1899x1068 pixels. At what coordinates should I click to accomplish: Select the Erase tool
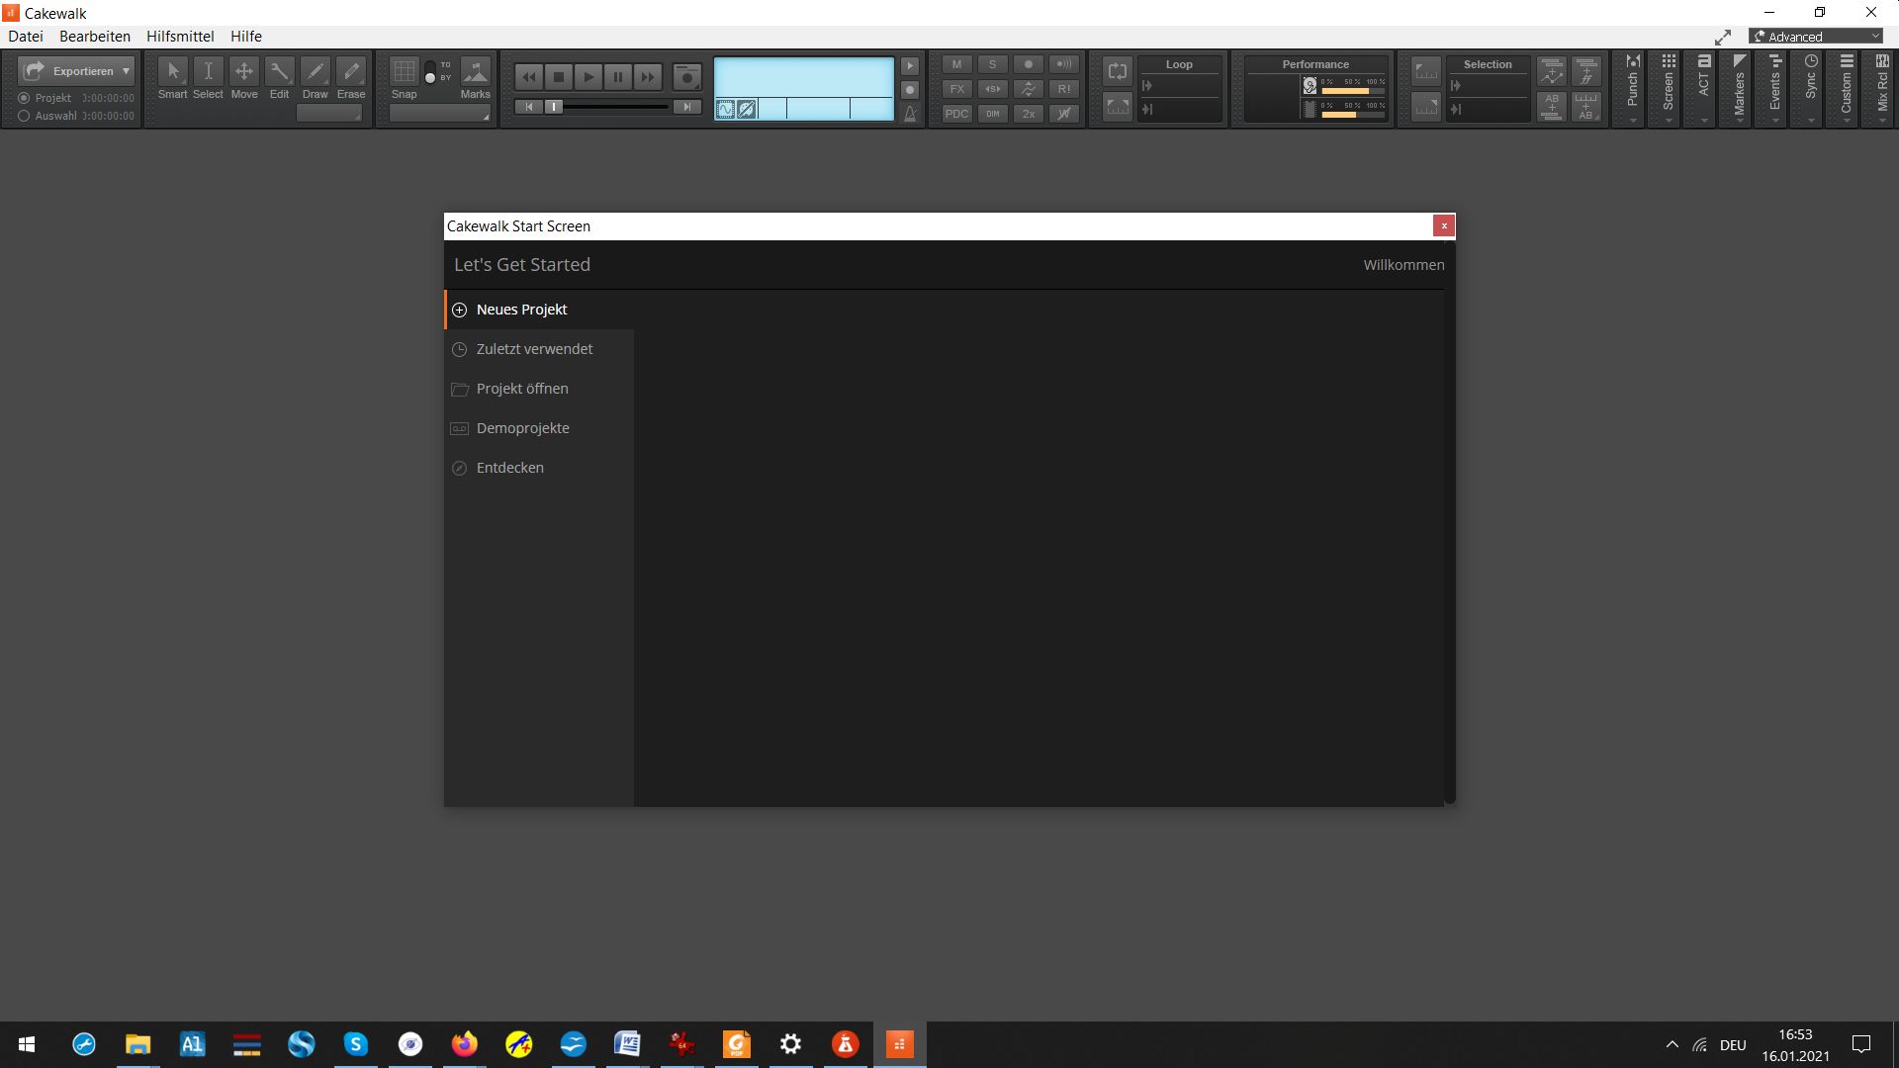tap(351, 72)
